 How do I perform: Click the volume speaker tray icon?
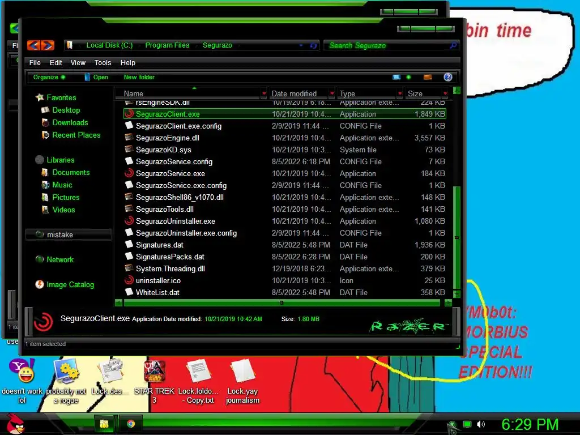click(480, 424)
